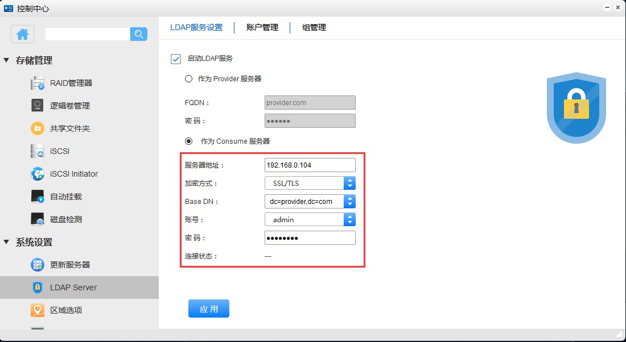This screenshot has width=626, height=342.
Task: Open the 更新服务器 settings item
Action: (69, 265)
